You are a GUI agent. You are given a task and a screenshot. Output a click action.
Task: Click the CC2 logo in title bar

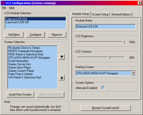point(3,3)
